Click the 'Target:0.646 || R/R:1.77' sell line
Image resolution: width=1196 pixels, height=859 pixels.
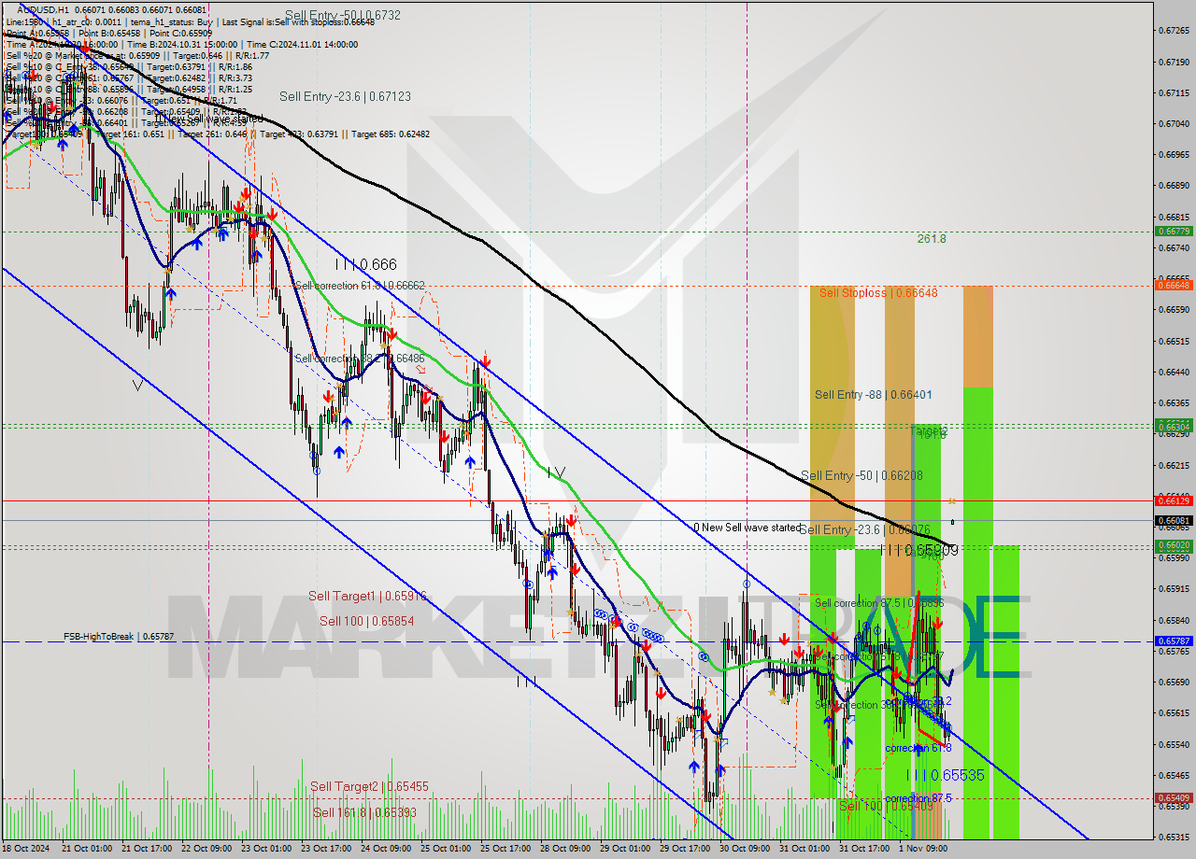pos(138,55)
